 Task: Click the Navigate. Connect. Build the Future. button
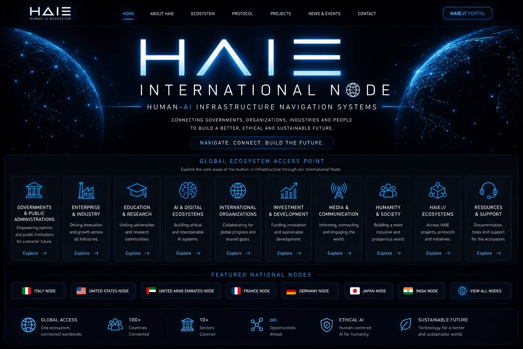pos(262,143)
